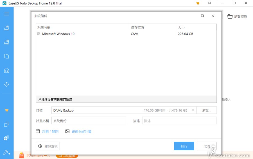Screen dimensions: 253x159
Task: Click the 取消 cancel button
Action: tap(207, 146)
